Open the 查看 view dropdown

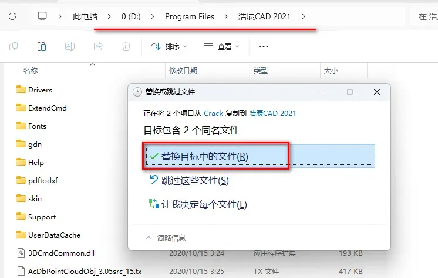pos(221,46)
